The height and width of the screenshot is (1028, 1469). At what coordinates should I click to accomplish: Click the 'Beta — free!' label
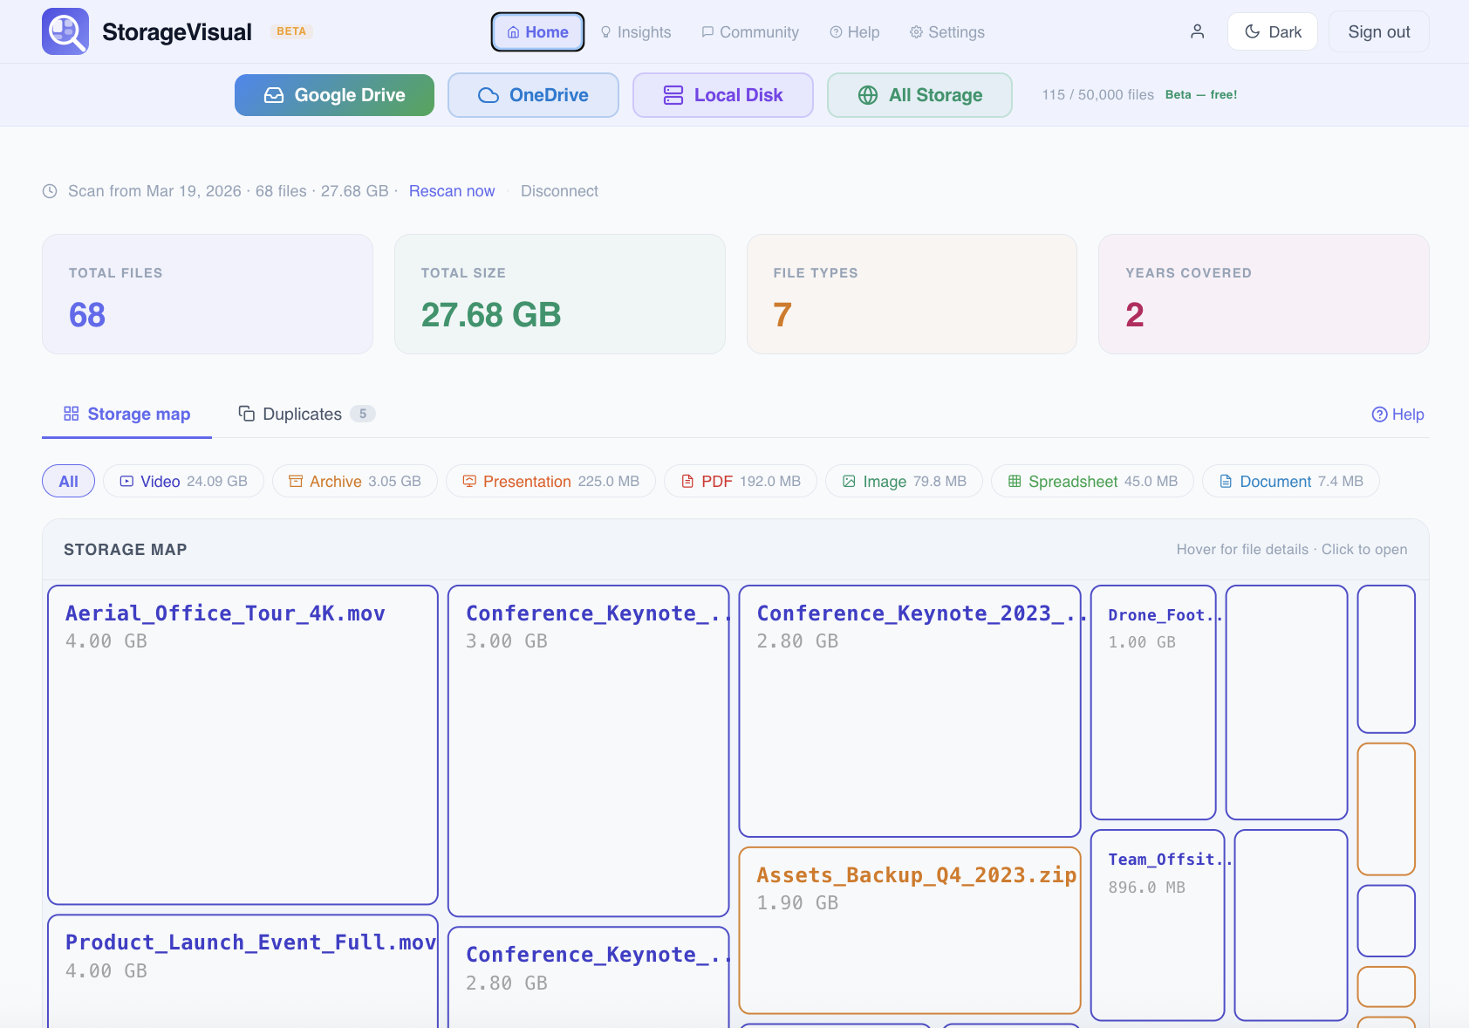coord(1201,95)
